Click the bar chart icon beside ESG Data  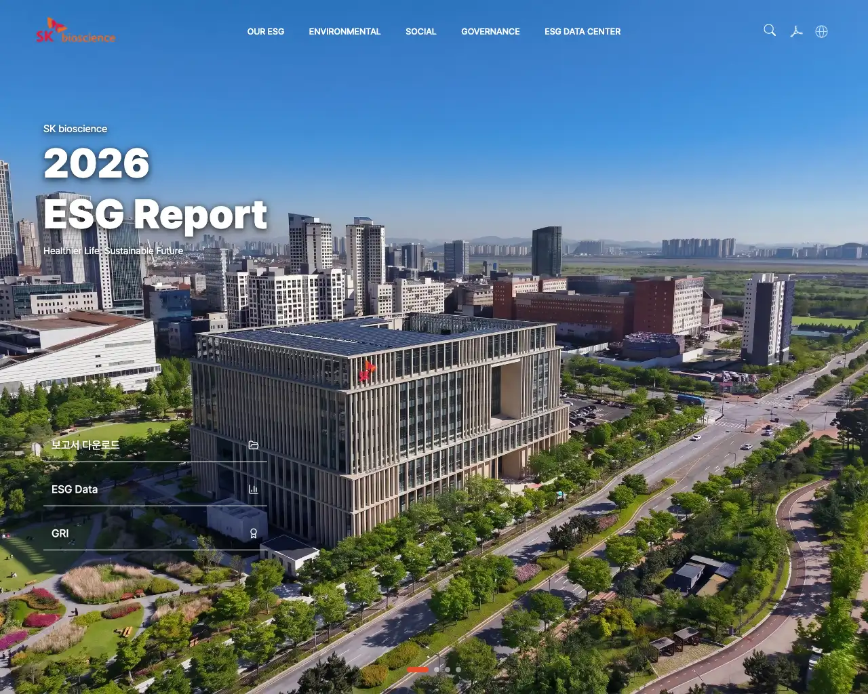pyautogui.click(x=254, y=489)
